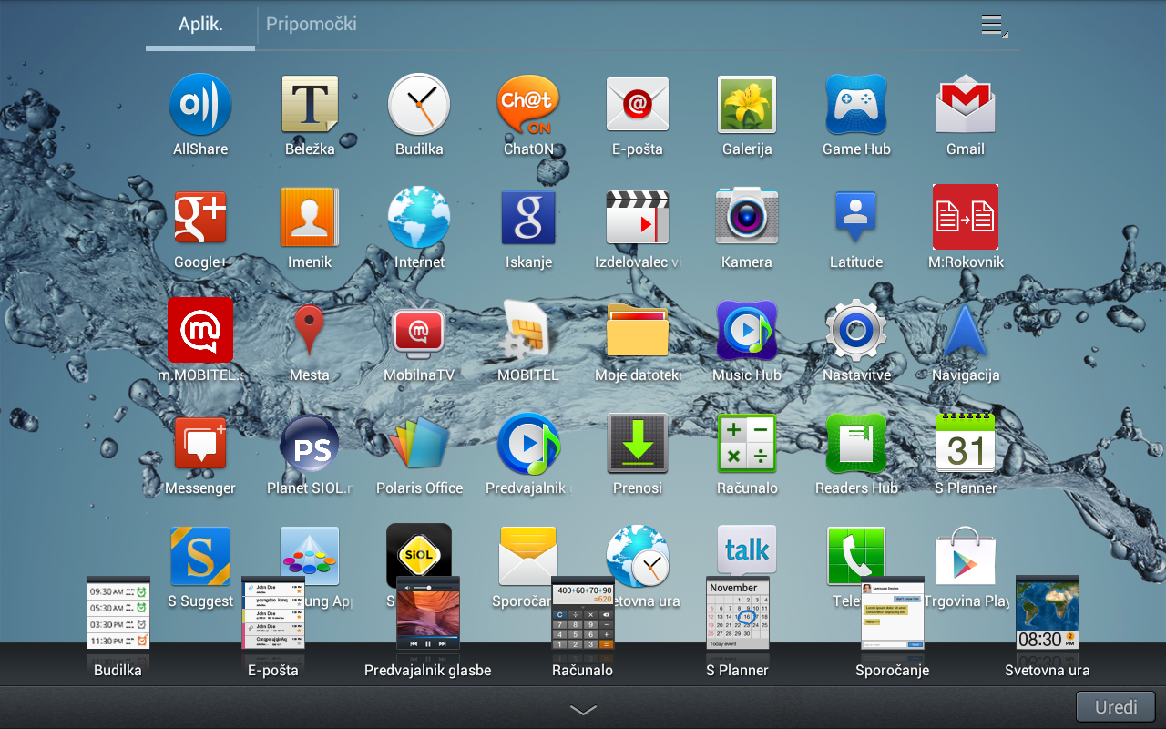Open the Mesta places app
Viewport: 1166px width, 729px height.
pos(310,330)
